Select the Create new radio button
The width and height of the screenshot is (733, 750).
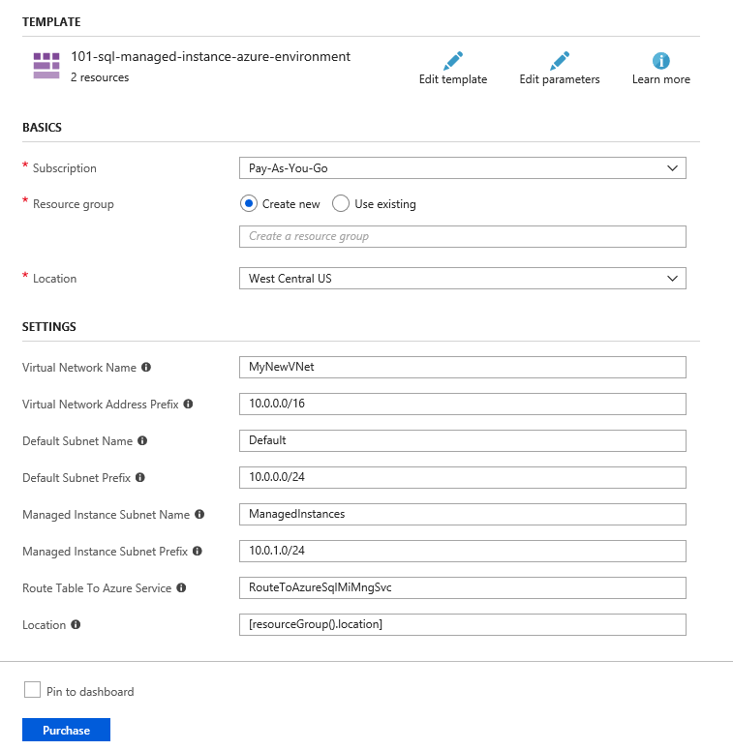click(x=249, y=203)
